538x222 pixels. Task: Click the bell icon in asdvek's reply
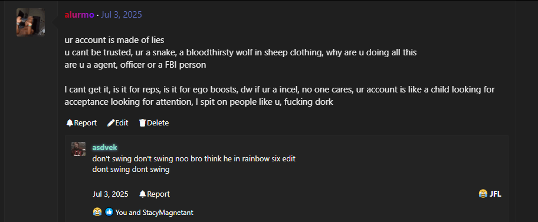pos(143,194)
